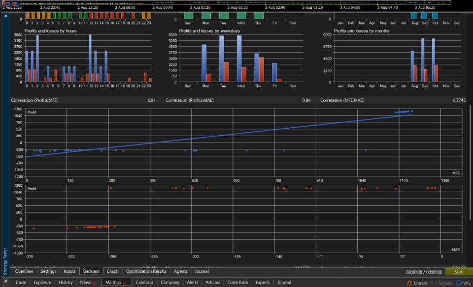Click the 00:00:08 / 00:00:08 elapsed time
This screenshot has height=287, width=473.
click(424, 272)
